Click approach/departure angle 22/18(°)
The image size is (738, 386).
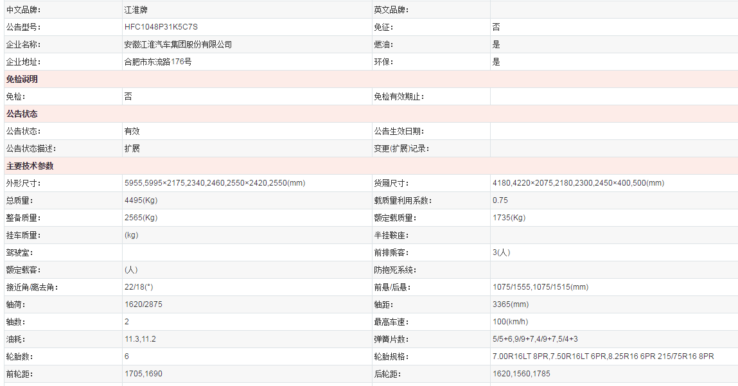138,287
